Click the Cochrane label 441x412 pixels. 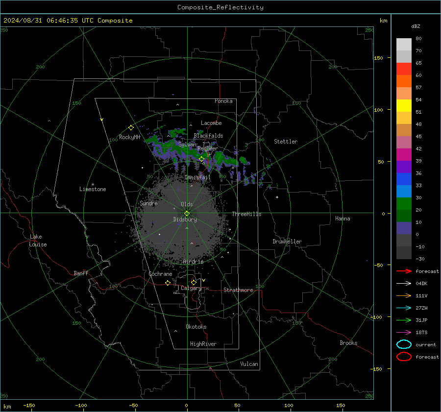click(x=160, y=274)
